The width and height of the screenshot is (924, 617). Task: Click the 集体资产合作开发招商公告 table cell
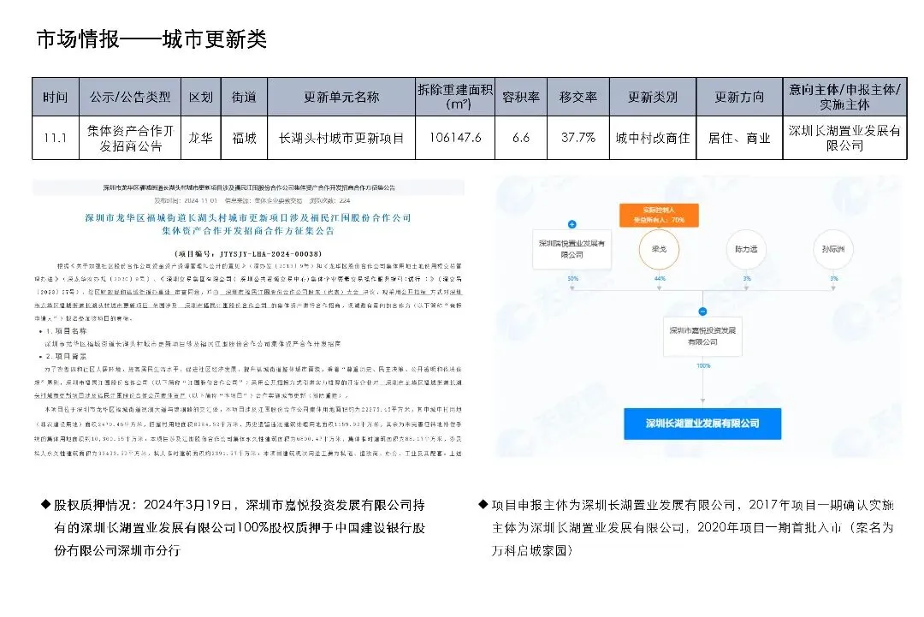(130, 138)
